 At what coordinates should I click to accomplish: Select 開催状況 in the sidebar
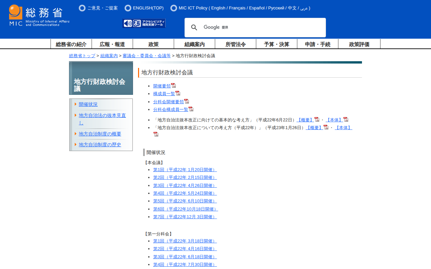[88, 104]
